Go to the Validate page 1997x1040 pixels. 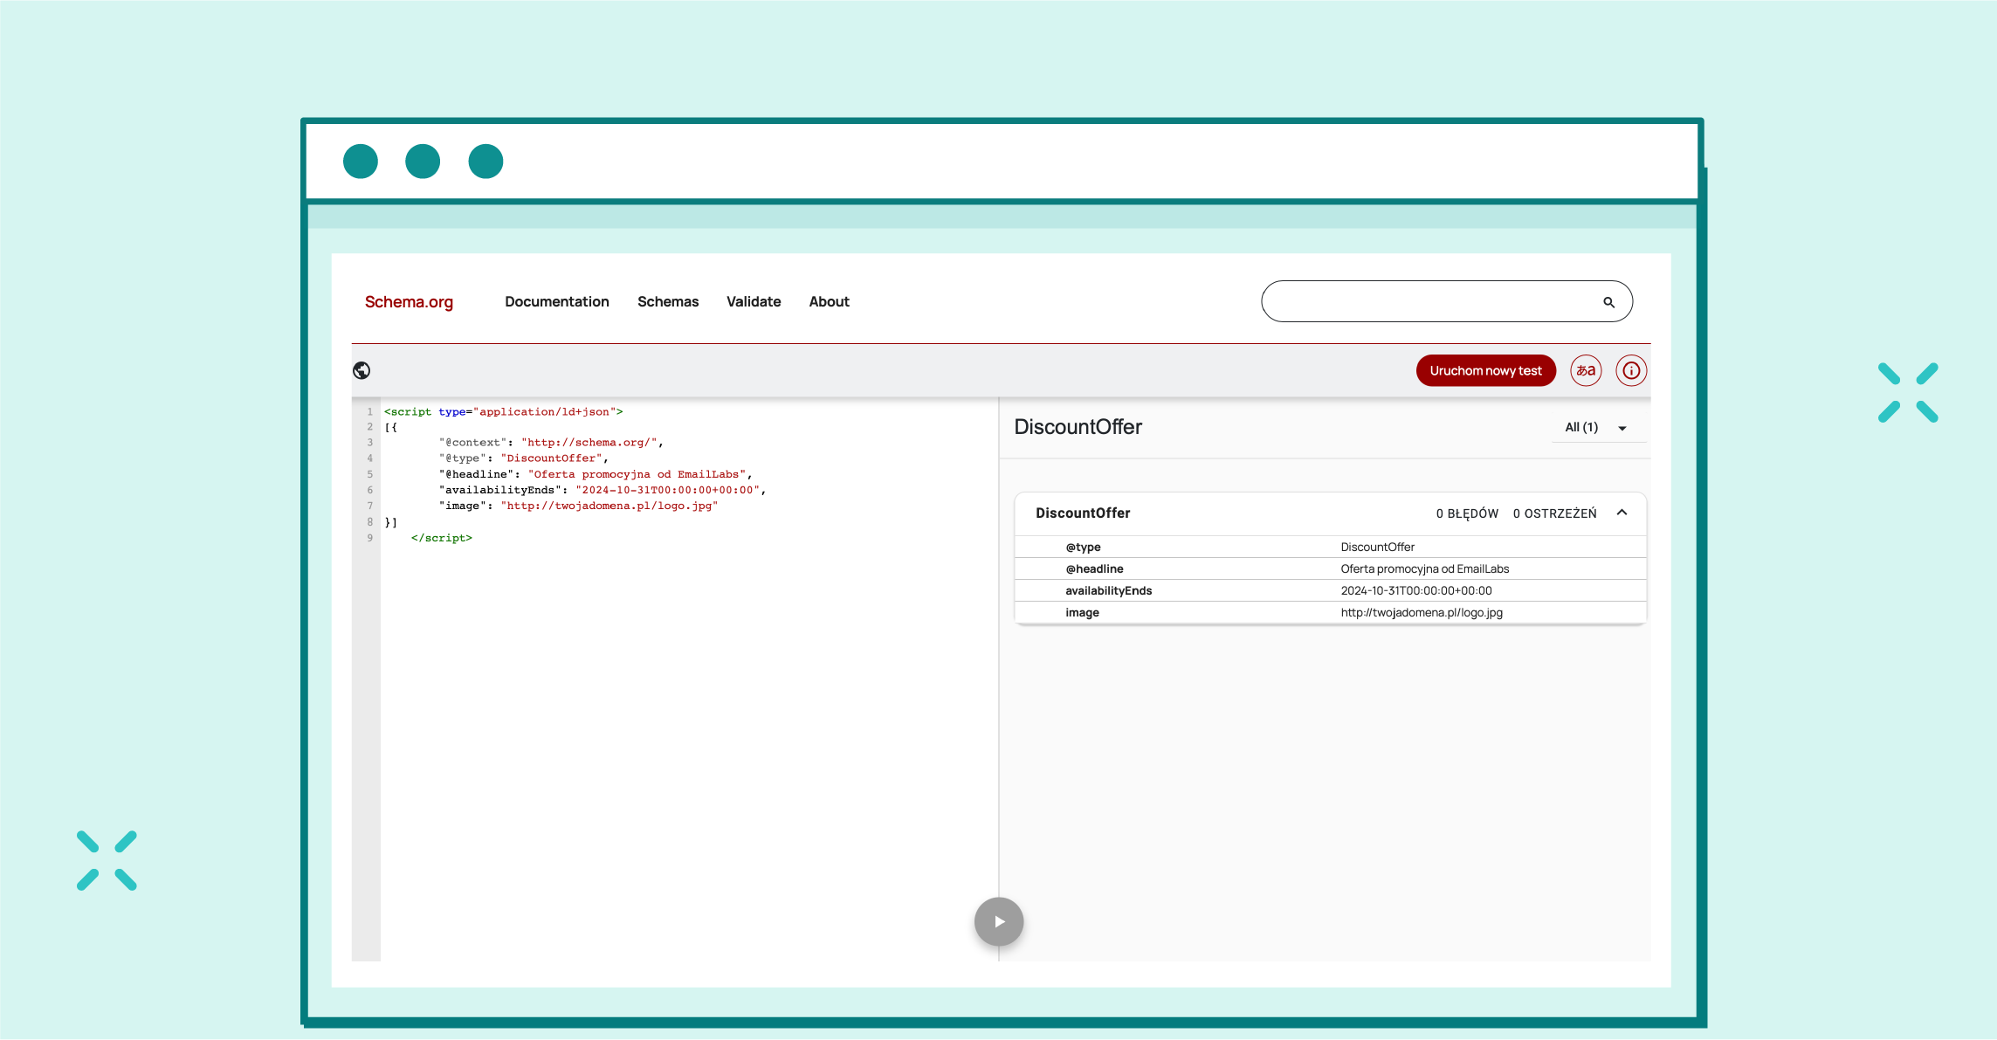[754, 301]
